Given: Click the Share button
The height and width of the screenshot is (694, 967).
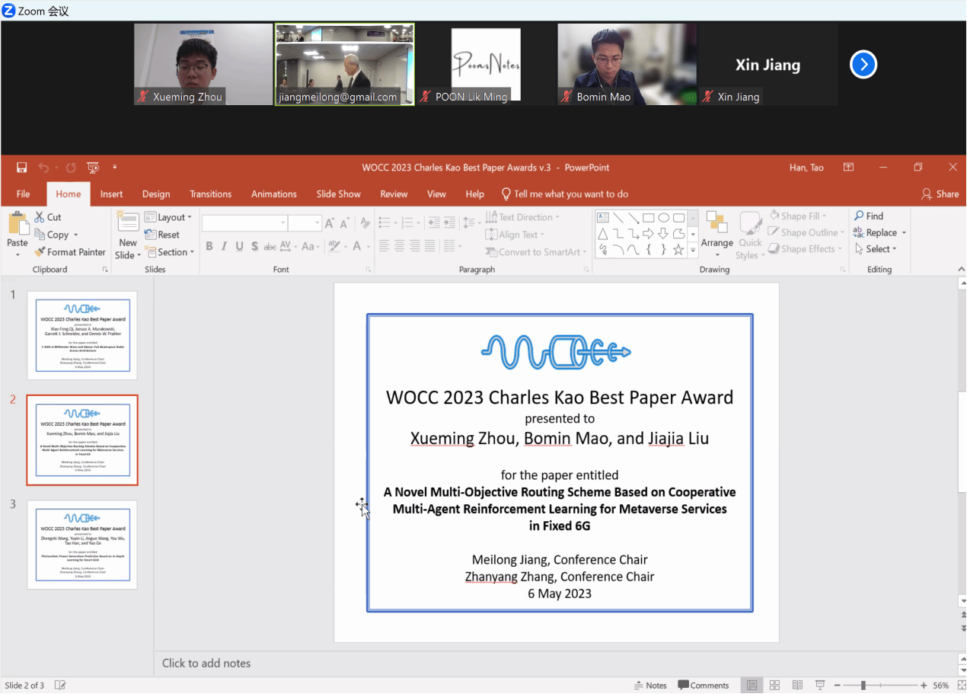Looking at the screenshot, I should click(x=940, y=194).
